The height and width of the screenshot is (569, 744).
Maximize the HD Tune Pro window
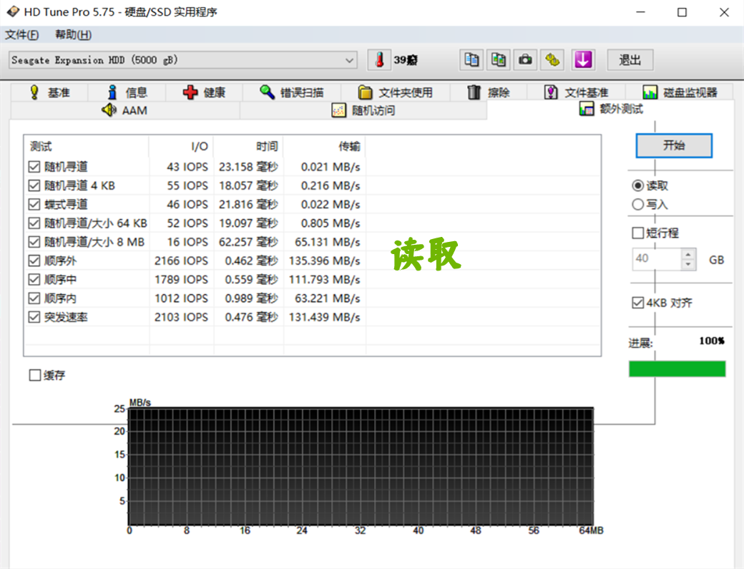tap(682, 12)
